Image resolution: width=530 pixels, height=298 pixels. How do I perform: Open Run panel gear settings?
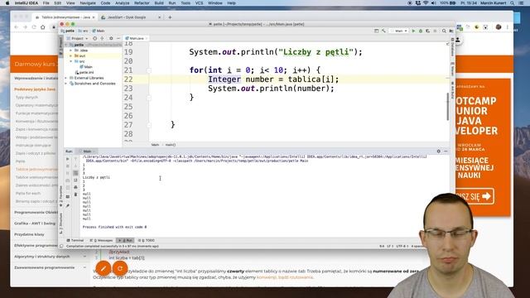coord(438,151)
